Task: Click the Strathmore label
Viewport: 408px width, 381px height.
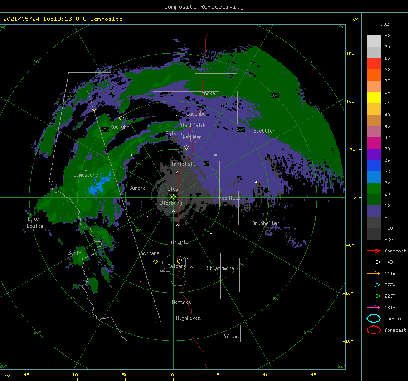Action: [220, 268]
